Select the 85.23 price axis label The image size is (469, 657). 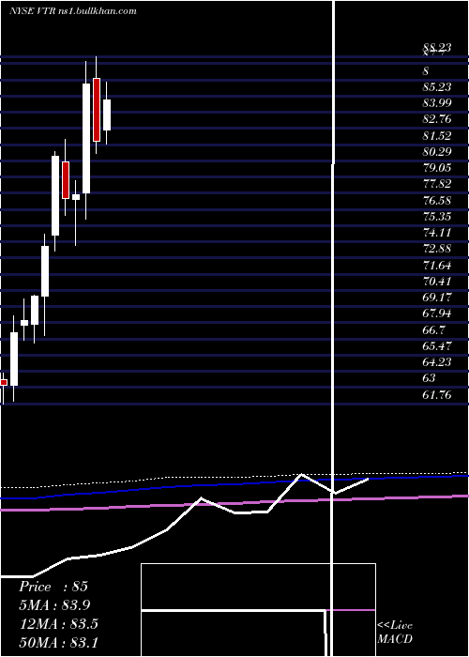[x=437, y=86]
